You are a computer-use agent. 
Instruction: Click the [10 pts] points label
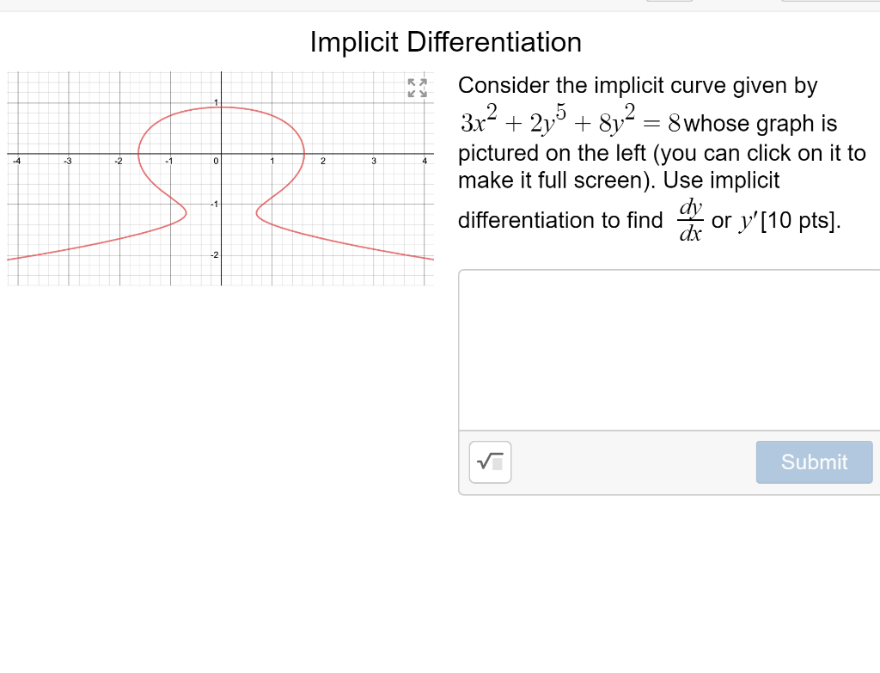click(x=800, y=220)
